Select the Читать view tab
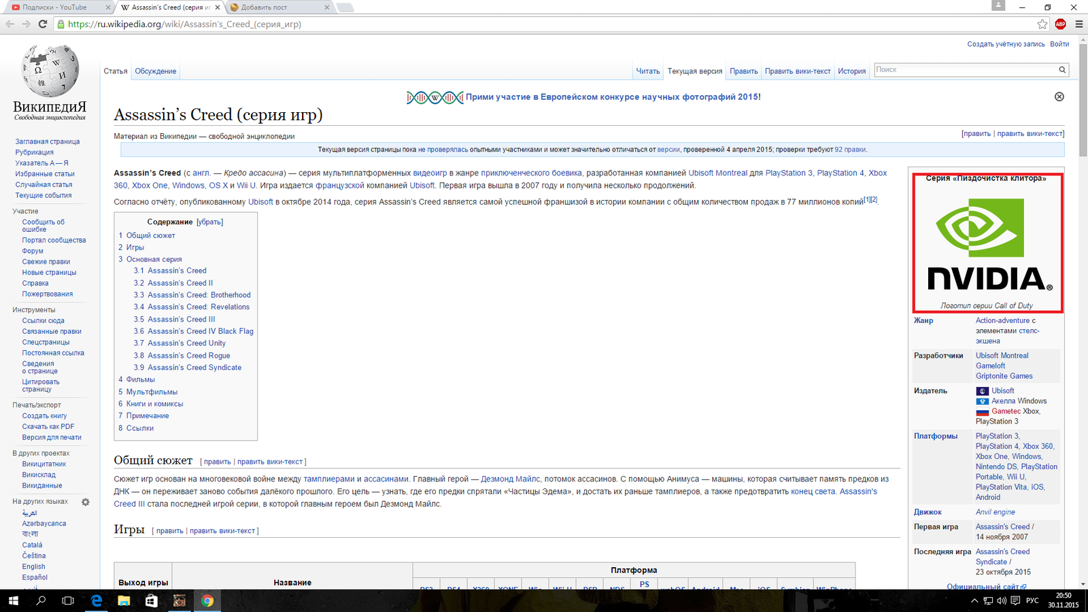The width and height of the screenshot is (1088, 612). tap(647, 71)
